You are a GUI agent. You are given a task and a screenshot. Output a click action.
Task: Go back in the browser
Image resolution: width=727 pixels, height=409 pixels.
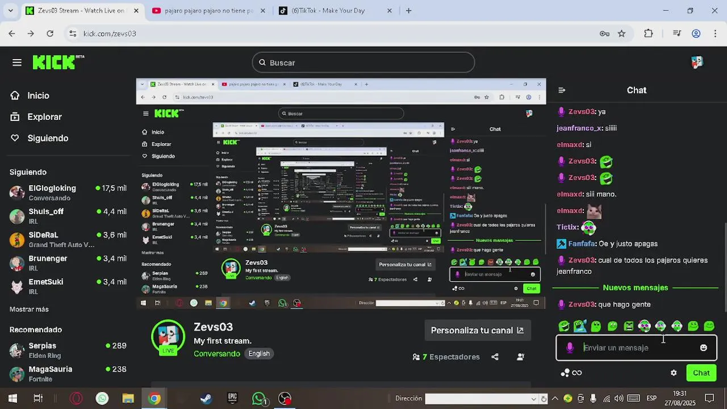12,34
